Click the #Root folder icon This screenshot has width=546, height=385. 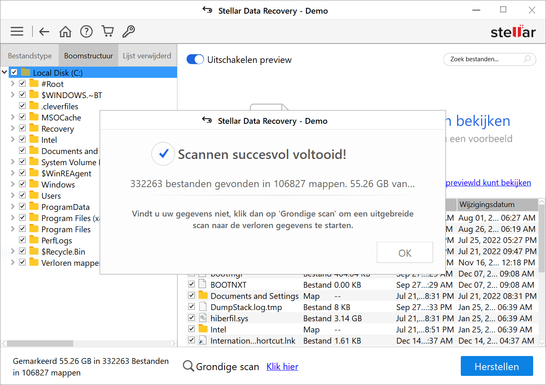pos(34,84)
